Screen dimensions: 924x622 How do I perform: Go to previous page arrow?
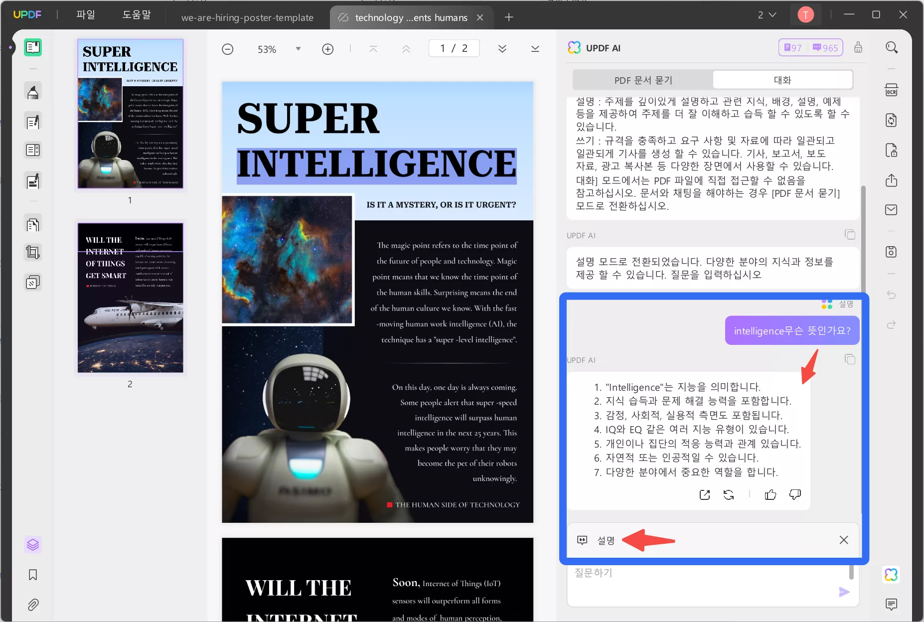(406, 49)
